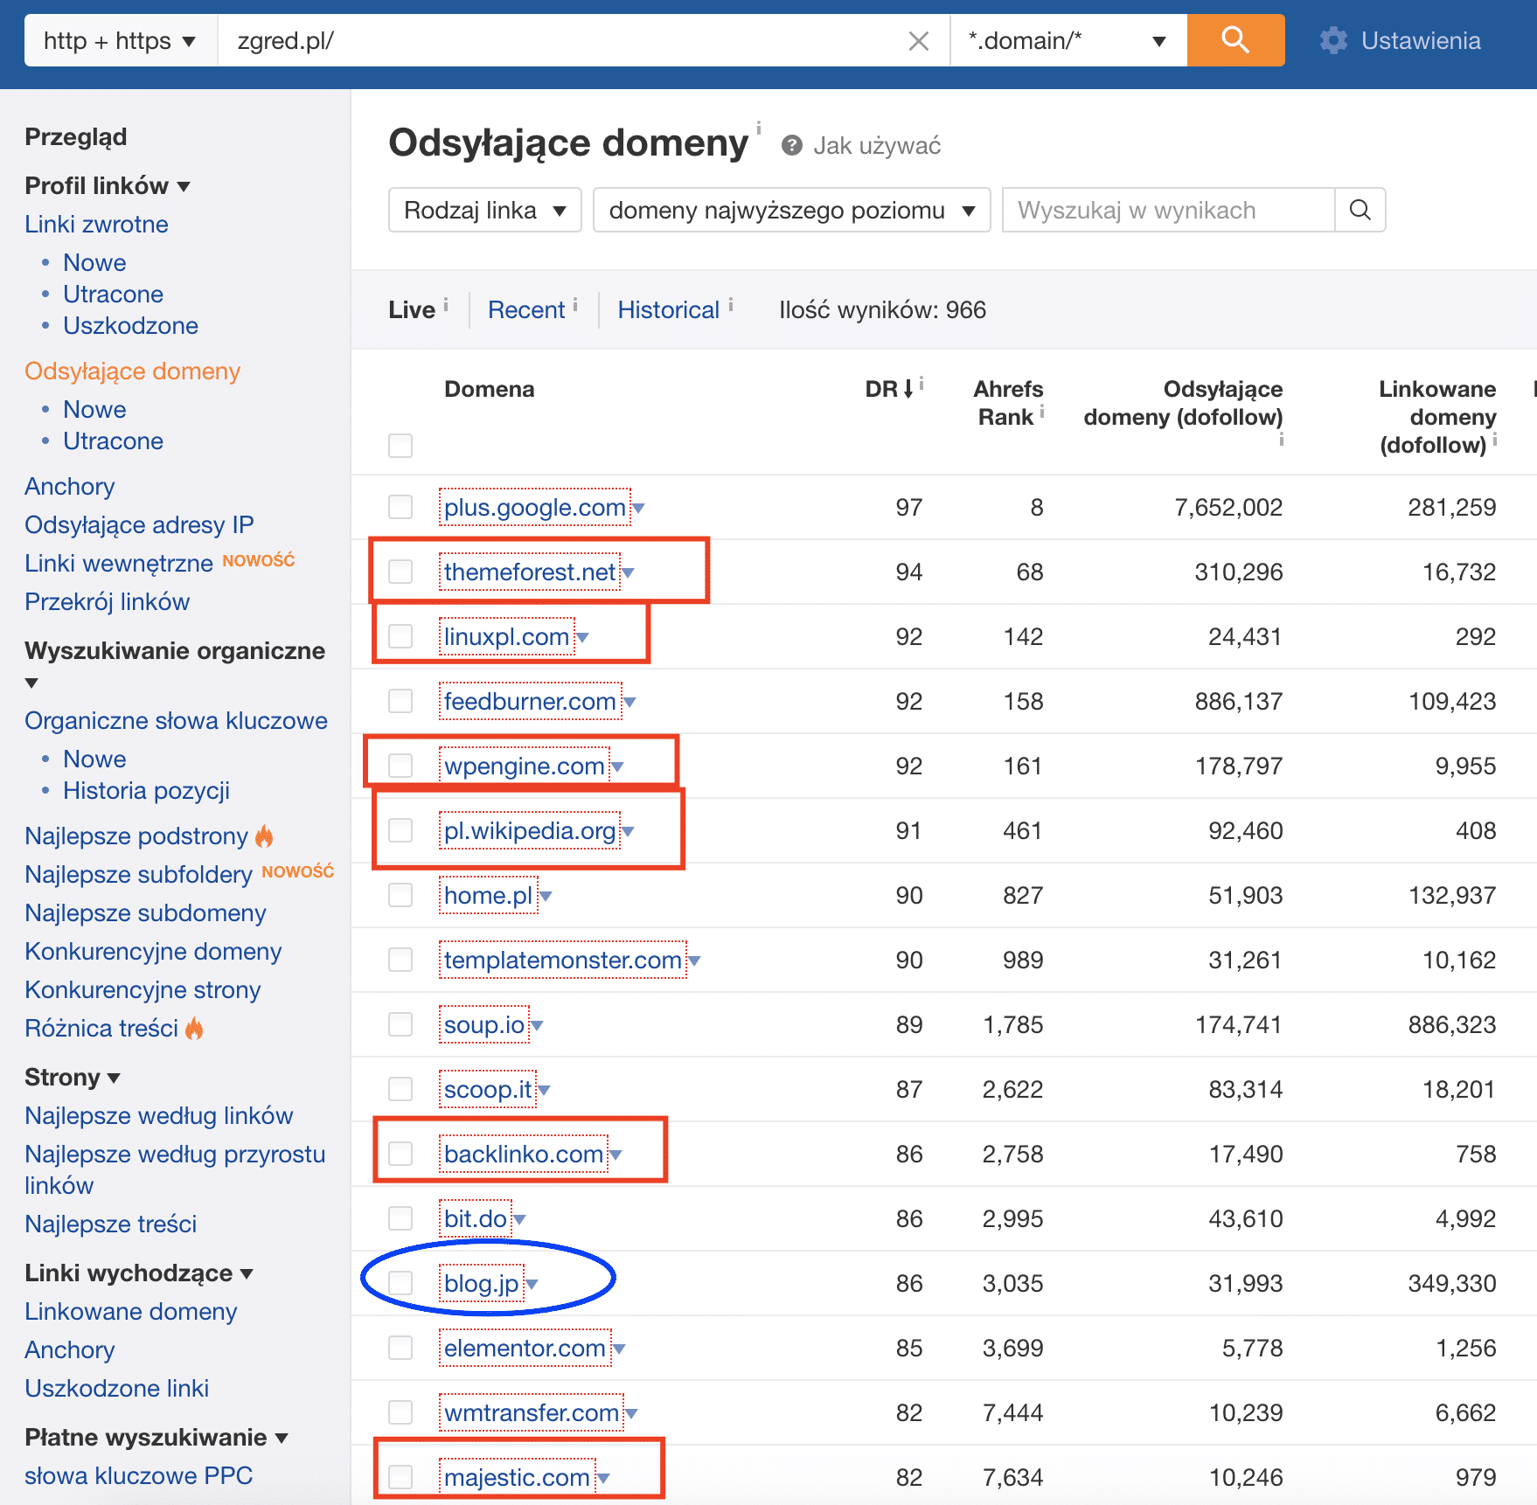Screen dimensions: 1537x1505
Task: Tick the checkbox for plus.google.com row
Action: [x=400, y=507]
